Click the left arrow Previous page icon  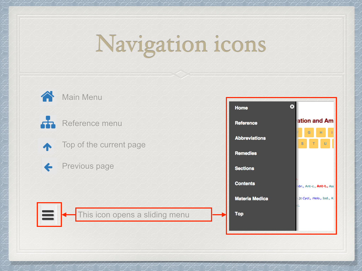(48, 167)
